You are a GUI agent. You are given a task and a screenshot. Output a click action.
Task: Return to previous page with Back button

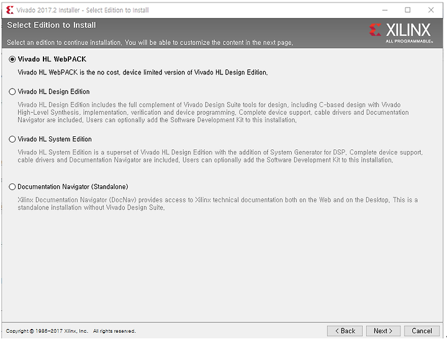[x=345, y=331]
